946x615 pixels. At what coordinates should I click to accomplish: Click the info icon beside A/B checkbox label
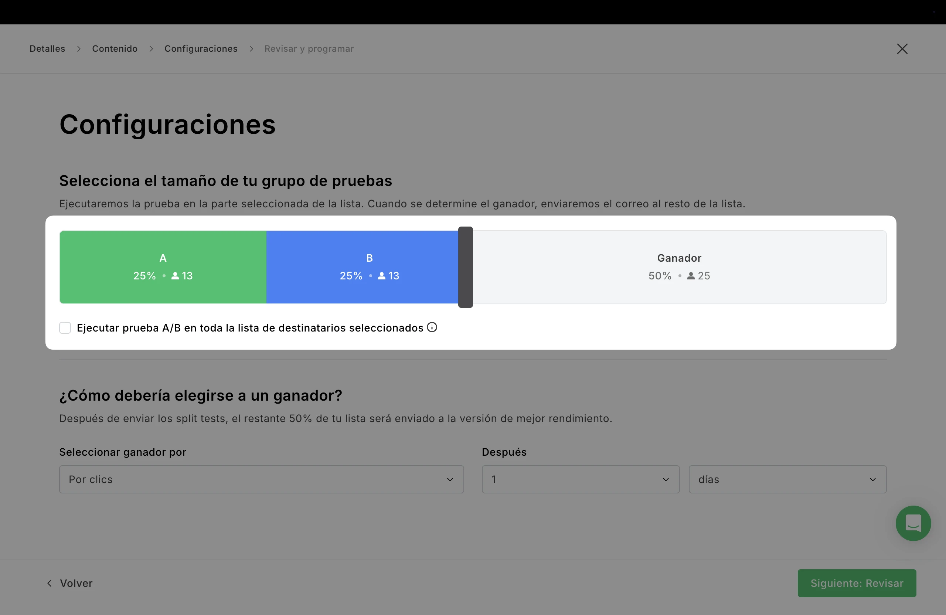[x=432, y=327]
